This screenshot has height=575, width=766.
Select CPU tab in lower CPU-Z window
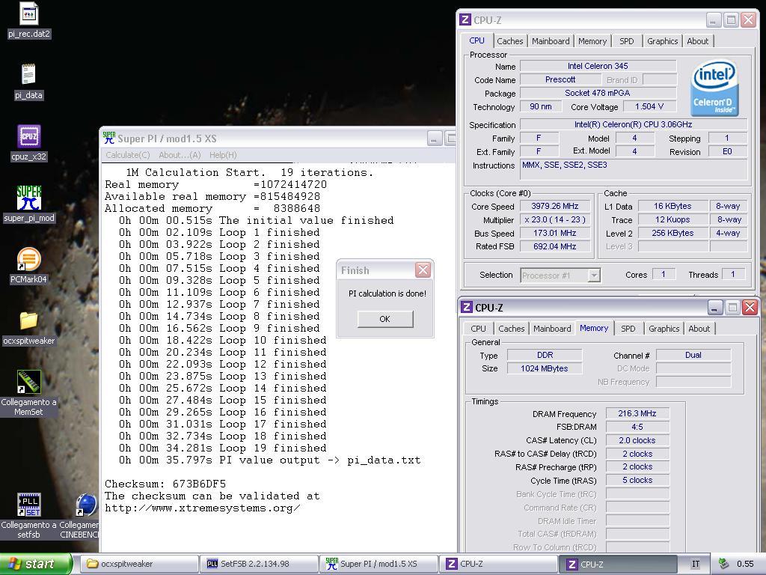(478, 329)
